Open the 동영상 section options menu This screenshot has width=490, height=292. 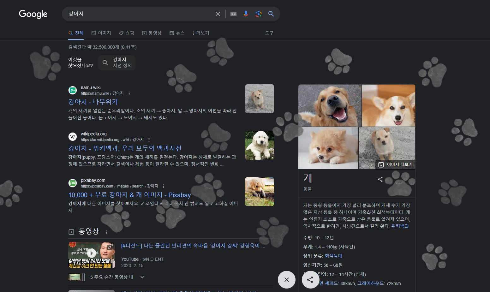click(x=106, y=232)
